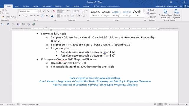Open the font size dropdown
189x106 pixels.
click(37, 11)
